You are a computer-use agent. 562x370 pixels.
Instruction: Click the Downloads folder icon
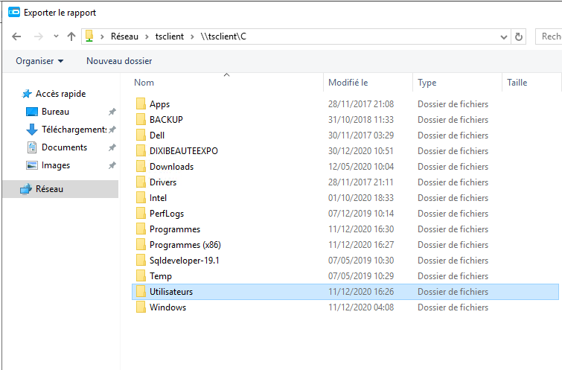coord(141,166)
